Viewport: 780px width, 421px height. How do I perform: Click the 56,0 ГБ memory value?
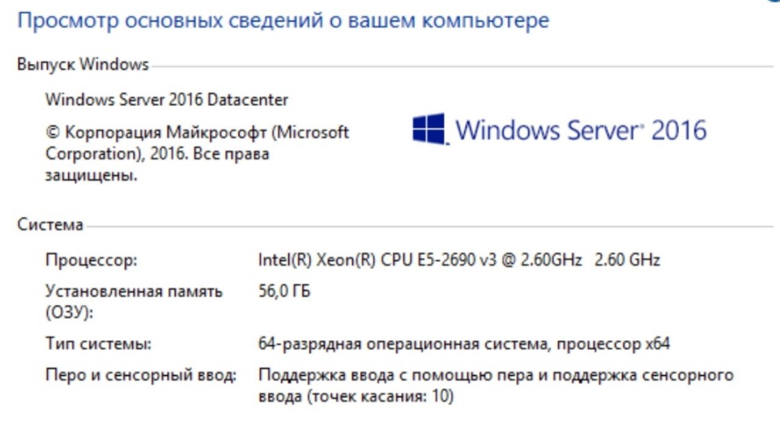pyautogui.click(x=284, y=291)
